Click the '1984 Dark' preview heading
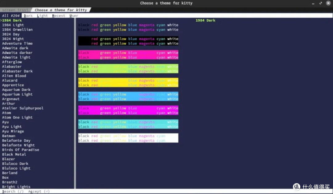The height and width of the screenshot is (194, 333). [x=205, y=20]
